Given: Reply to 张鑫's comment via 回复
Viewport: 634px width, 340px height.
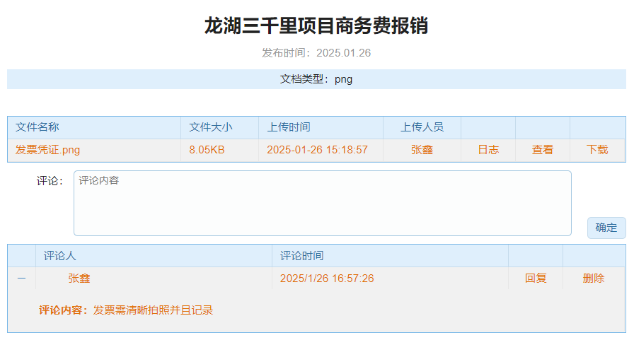Looking at the screenshot, I should [536, 279].
